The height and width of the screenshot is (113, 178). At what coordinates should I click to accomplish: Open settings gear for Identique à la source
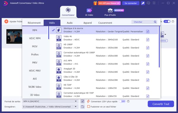click(x=148, y=32)
